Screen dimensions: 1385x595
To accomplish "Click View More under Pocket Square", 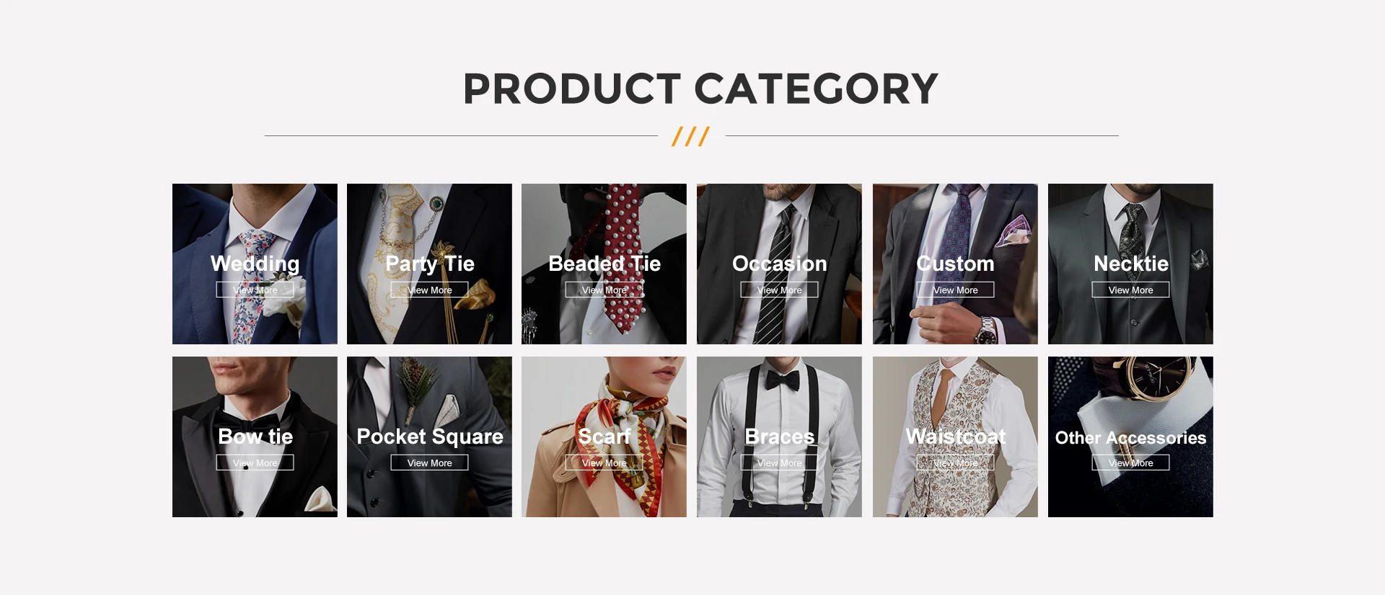I will (429, 462).
